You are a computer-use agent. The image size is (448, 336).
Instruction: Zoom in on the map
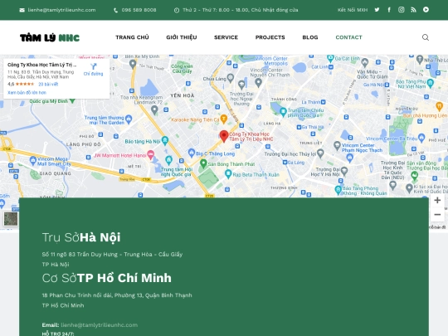click(437, 200)
